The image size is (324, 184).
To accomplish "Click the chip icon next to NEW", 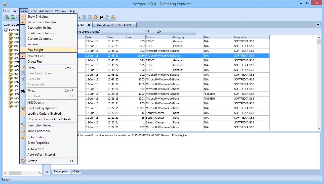I will [x=159, y=32].
